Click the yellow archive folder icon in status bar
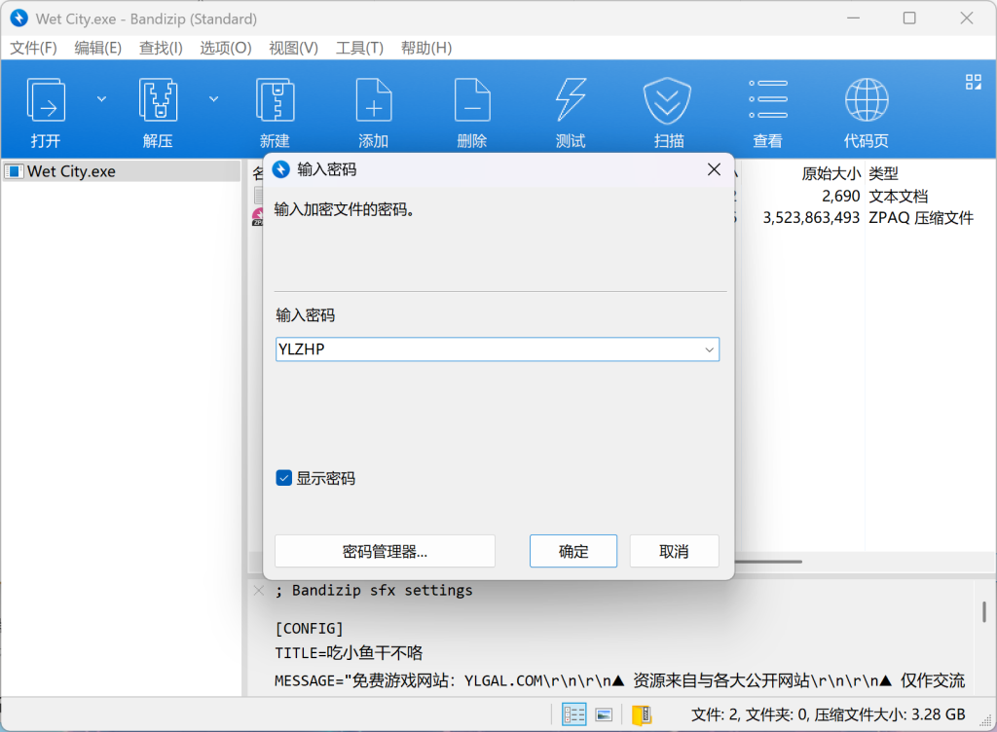 click(642, 715)
